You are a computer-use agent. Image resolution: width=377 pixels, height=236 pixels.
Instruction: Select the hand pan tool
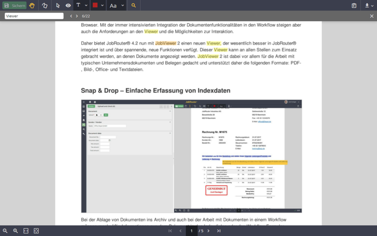(x=32, y=5)
